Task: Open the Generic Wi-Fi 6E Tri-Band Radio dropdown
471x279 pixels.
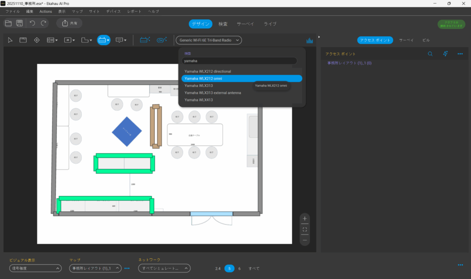Action: coord(209,40)
